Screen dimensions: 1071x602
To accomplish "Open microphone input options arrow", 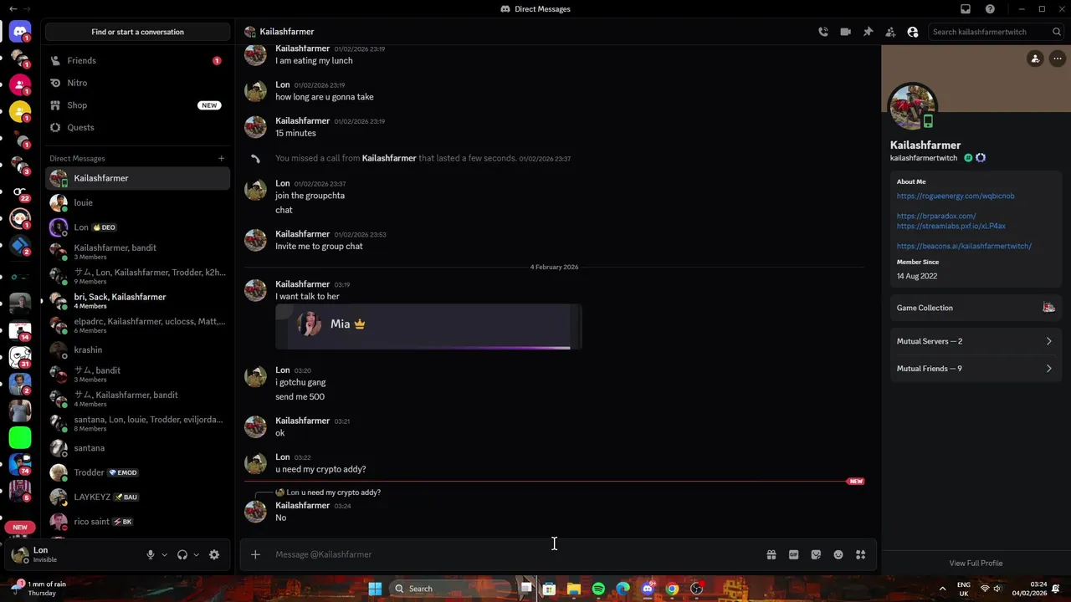I will point(164,554).
